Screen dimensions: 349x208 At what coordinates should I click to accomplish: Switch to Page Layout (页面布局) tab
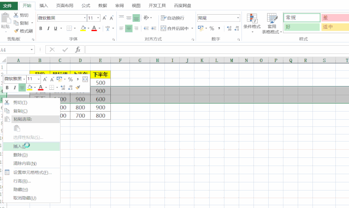[x=64, y=5]
